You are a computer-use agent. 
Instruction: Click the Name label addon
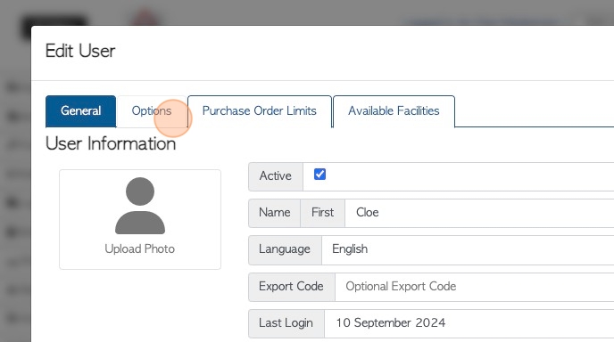tap(275, 213)
